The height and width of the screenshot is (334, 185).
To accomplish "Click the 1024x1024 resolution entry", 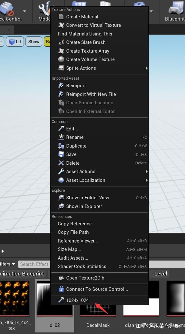I will pos(77,300).
